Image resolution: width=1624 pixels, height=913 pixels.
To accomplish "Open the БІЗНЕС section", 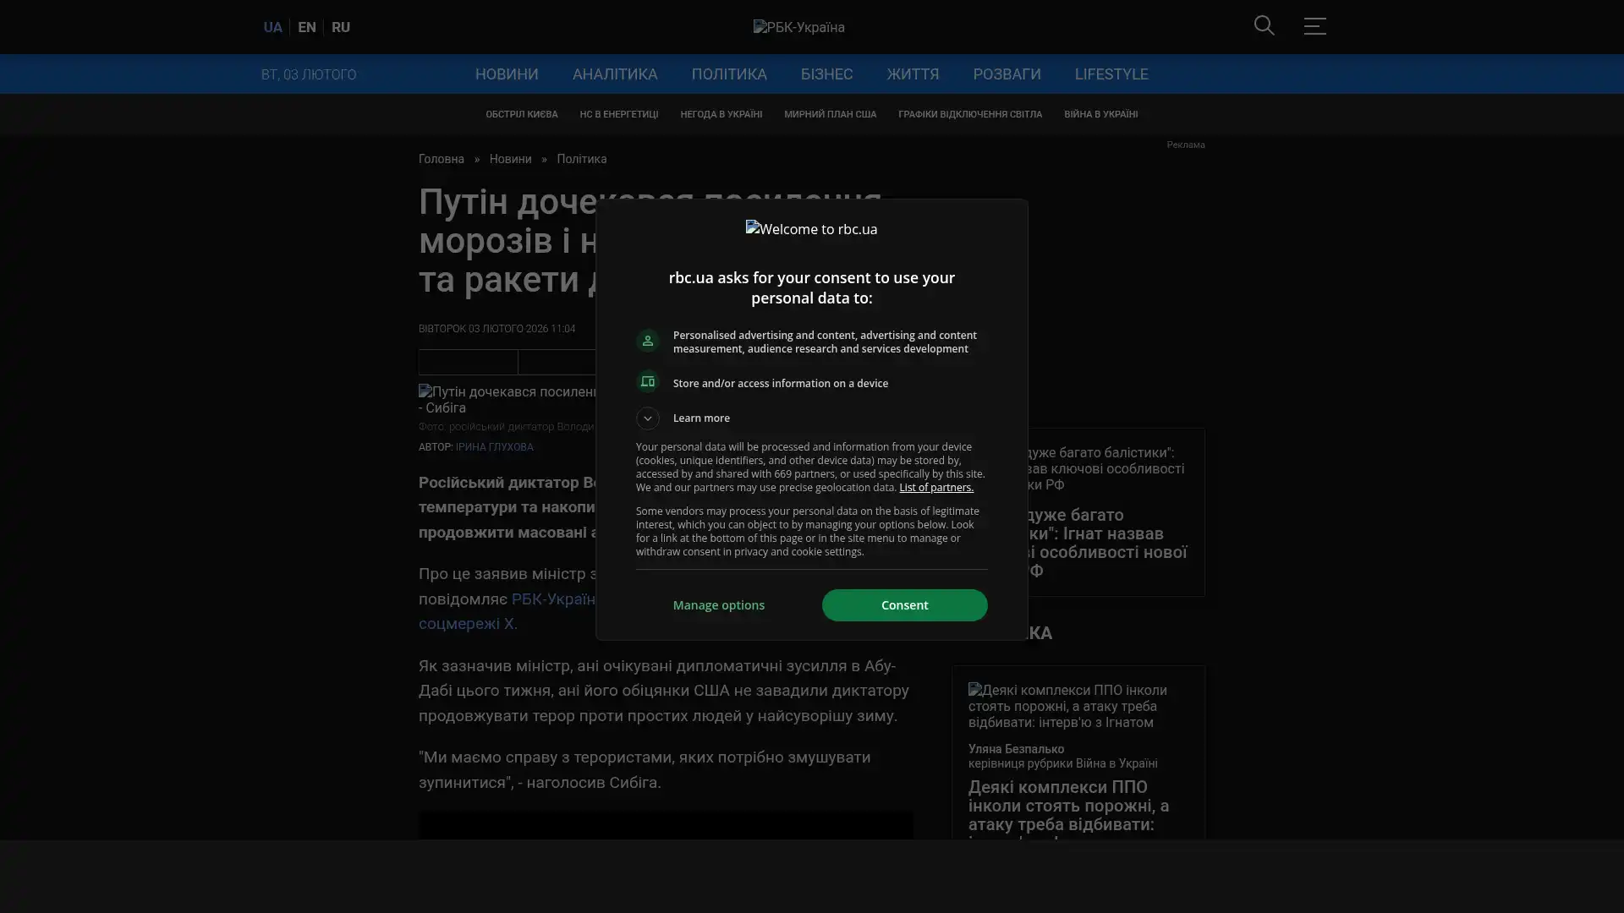I will [826, 74].
